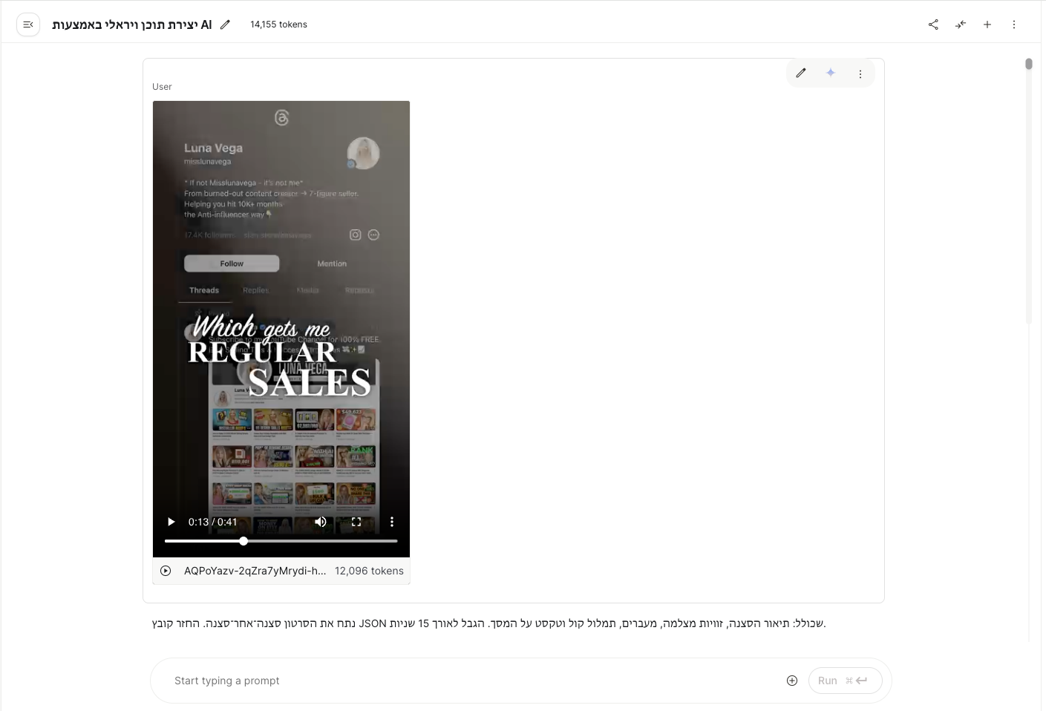This screenshot has width=1046, height=711.
Task: Open the User message three-dot menu
Action: 860,73
